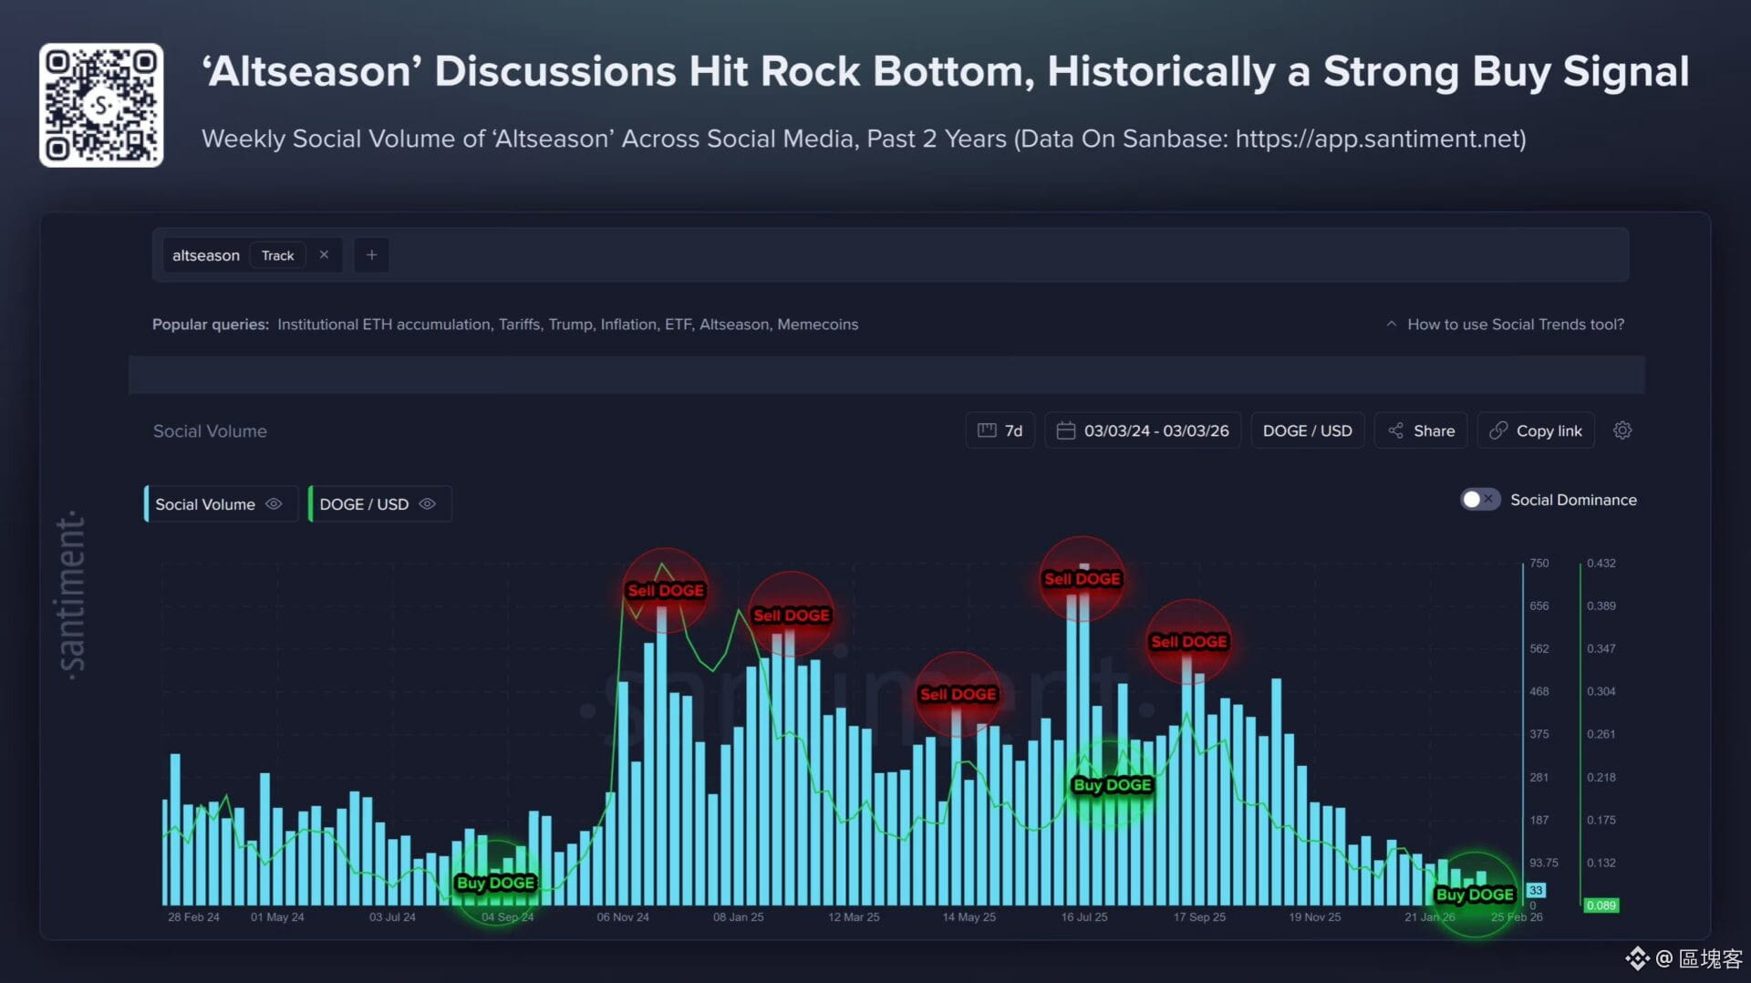Hide the Social Volume metric

click(274, 504)
